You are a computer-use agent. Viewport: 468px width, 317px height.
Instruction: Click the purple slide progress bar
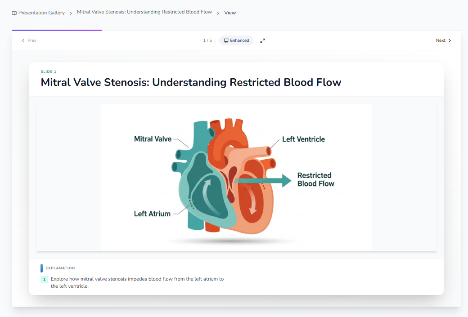click(x=57, y=30)
